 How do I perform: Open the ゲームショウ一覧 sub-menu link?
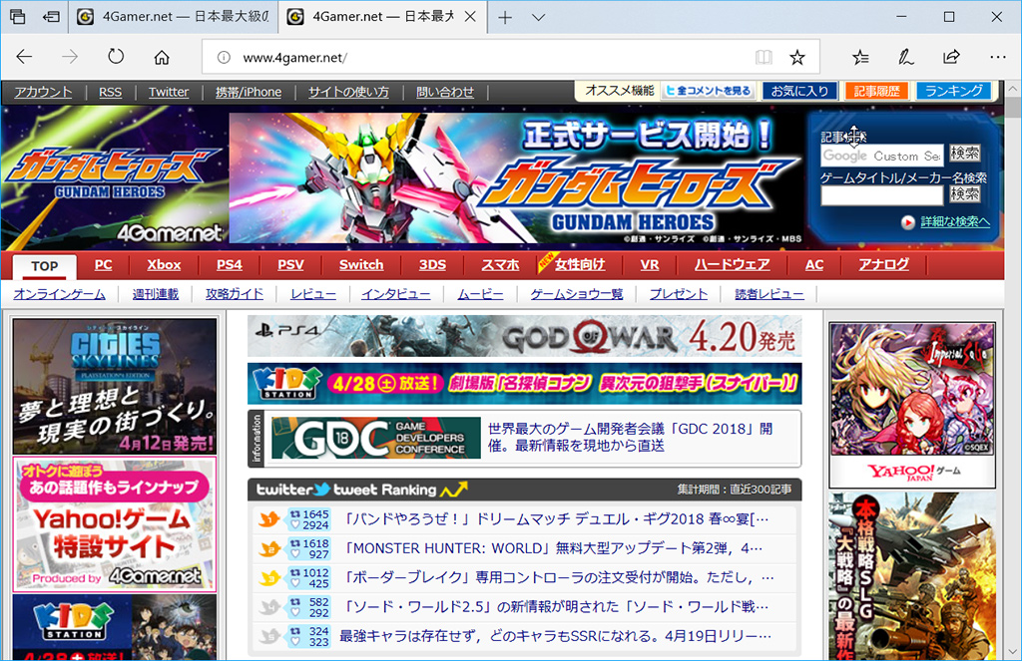point(576,294)
